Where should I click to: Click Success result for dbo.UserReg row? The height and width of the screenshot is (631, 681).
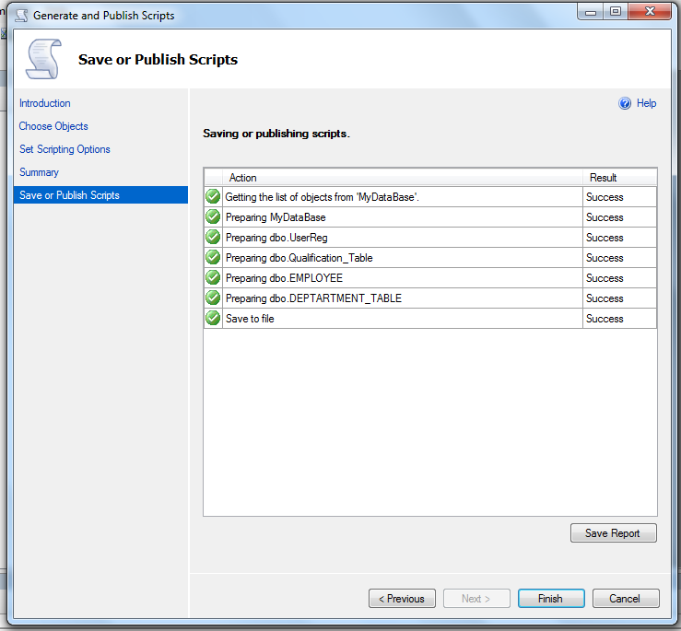[x=605, y=238]
